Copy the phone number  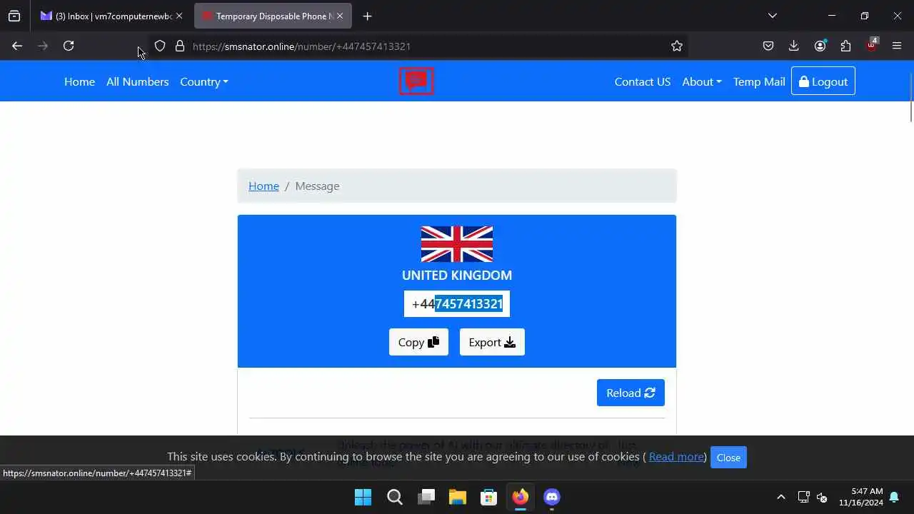point(418,342)
